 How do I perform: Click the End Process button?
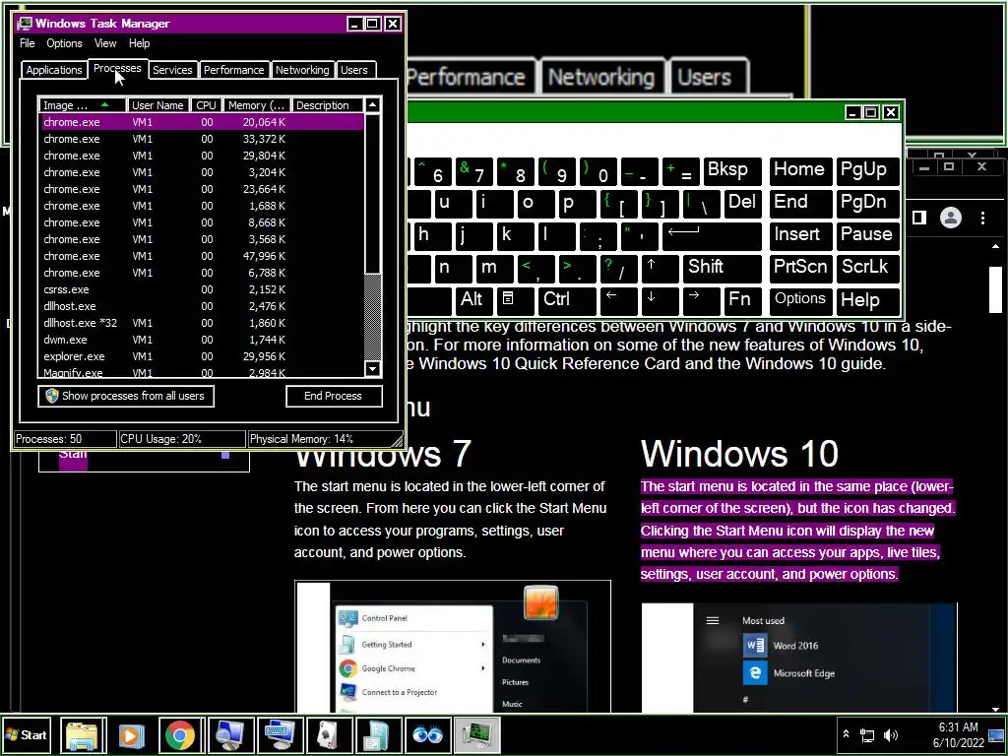tap(334, 396)
